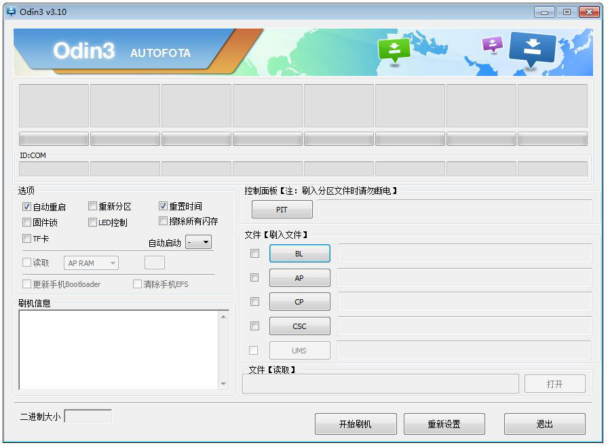
Task: Click the PIT file path field
Action: click(455, 210)
